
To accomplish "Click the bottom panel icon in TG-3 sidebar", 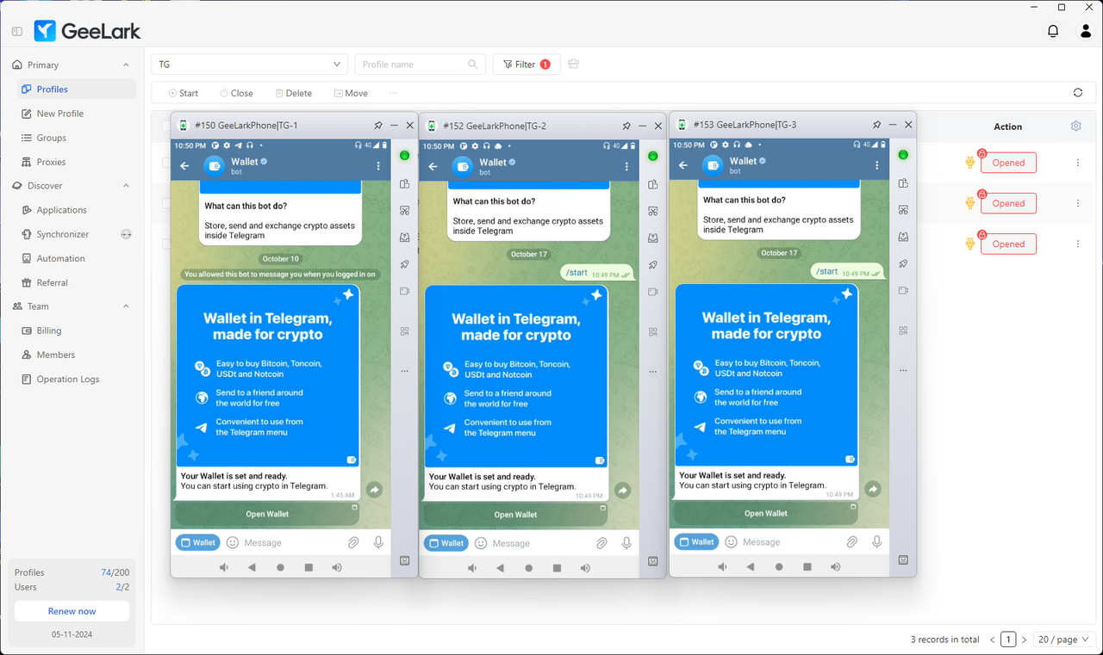I will [903, 560].
